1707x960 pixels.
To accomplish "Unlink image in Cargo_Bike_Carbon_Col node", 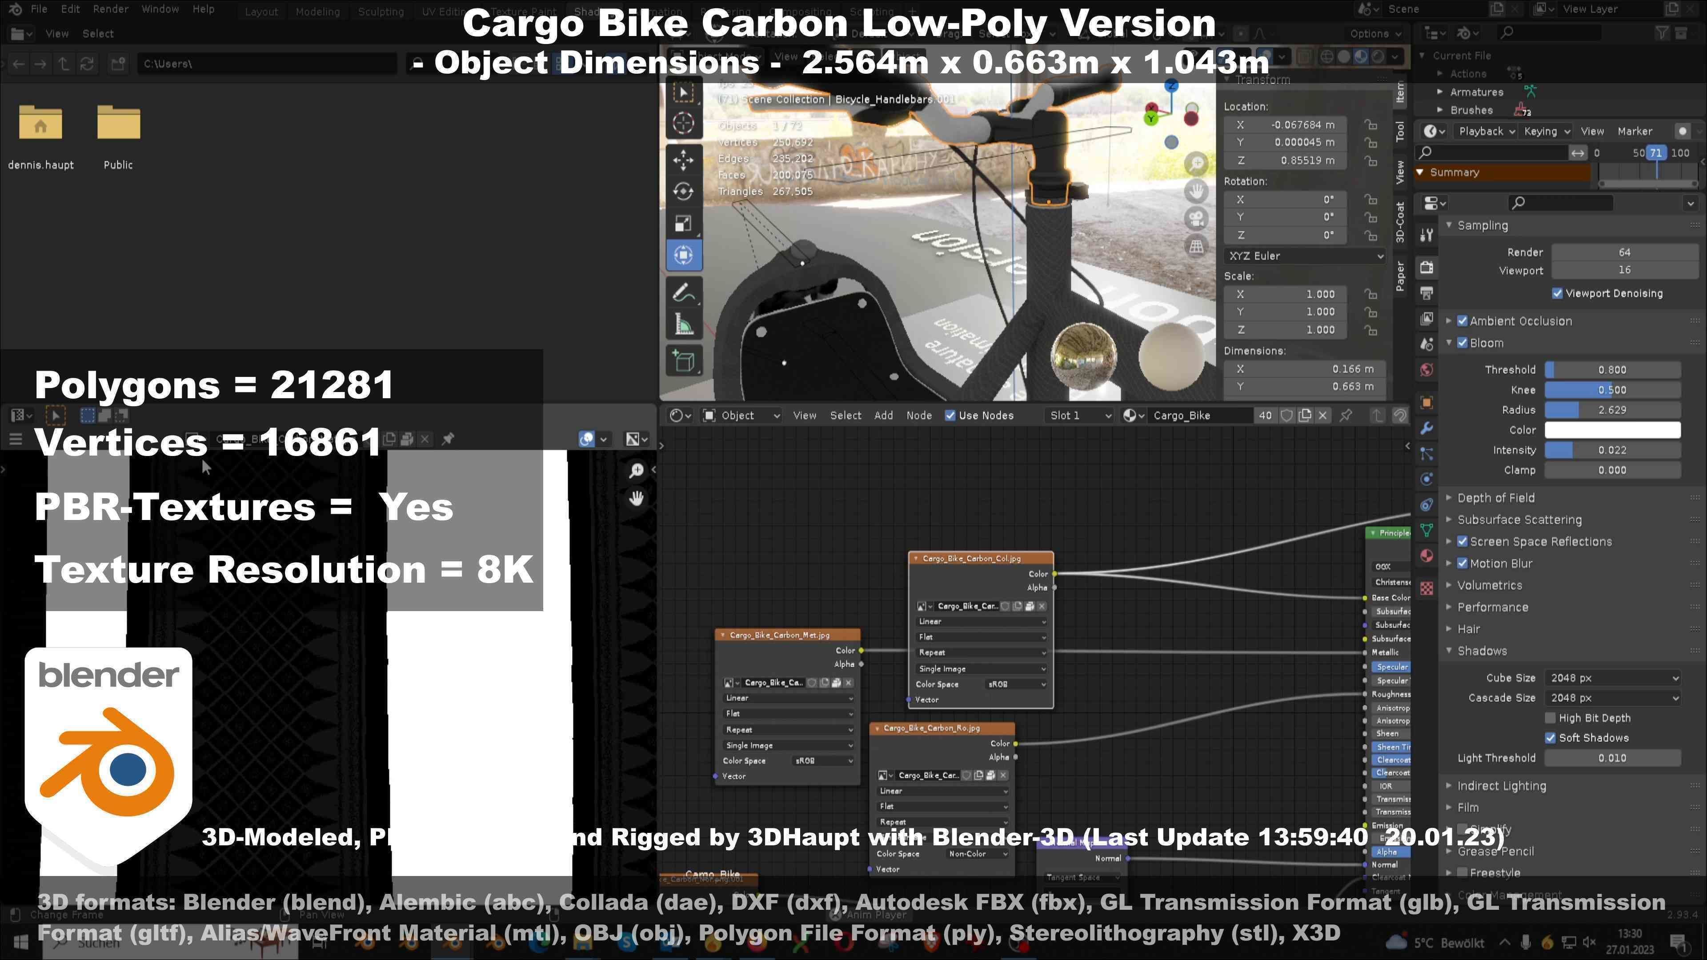I will pyautogui.click(x=1042, y=606).
